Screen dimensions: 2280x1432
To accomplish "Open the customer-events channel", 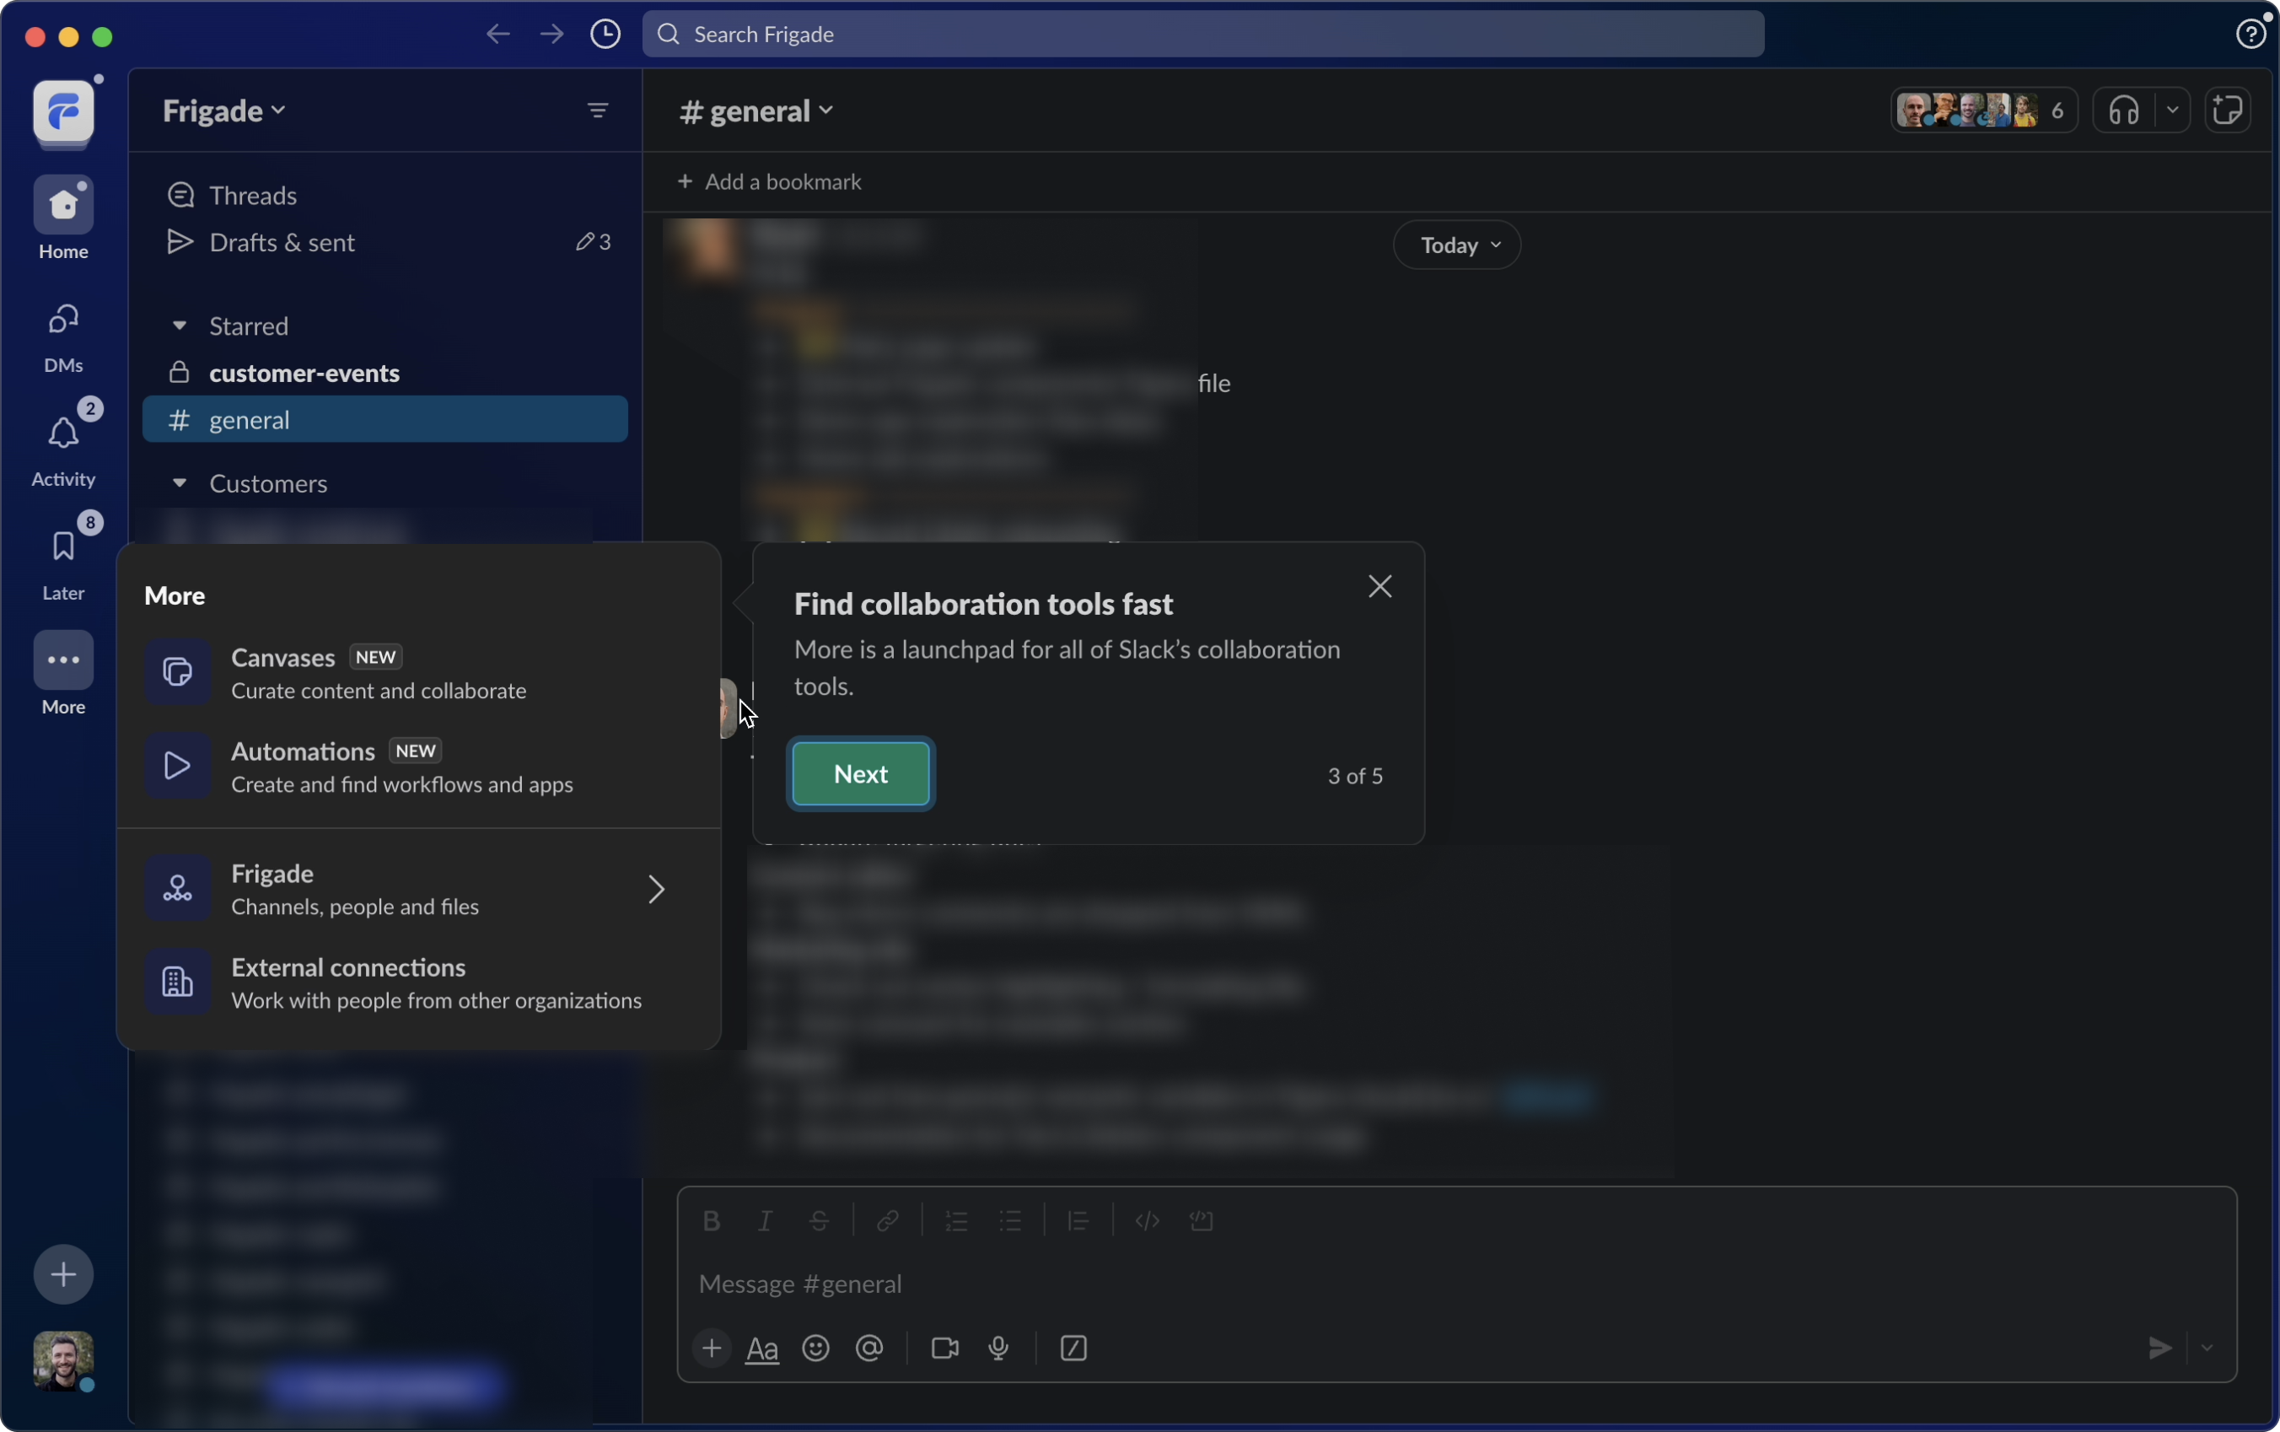I will point(385,373).
